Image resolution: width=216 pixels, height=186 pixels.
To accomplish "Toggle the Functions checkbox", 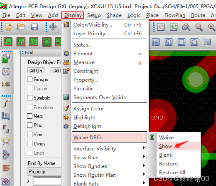I will click(x=30, y=107).
